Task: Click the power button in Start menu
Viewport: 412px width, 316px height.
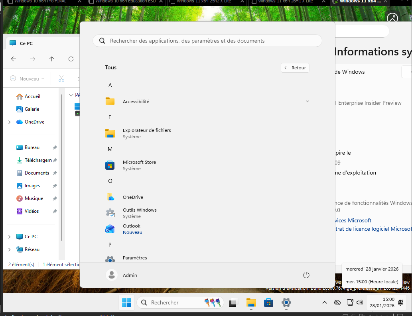Action: click(x=306, y=275)
